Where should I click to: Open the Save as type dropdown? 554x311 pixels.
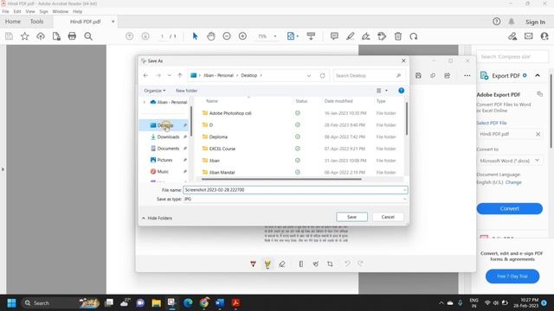[x=404, y=200]
